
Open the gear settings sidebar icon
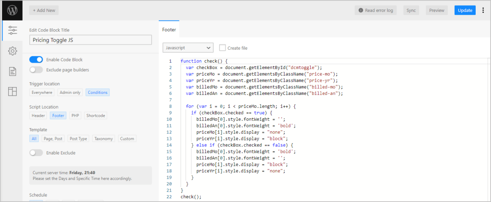point(12,51)
